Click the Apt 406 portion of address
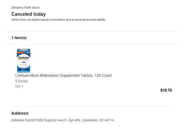The width and height of the screenshot is (189, 138). point(74,120)
